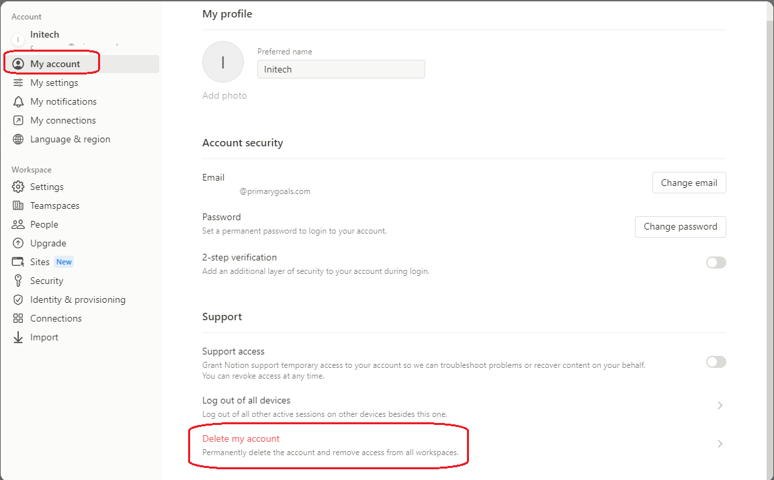Click the Security key icon
The height and width of the screenshot is (480, 774).
(18, 281)
